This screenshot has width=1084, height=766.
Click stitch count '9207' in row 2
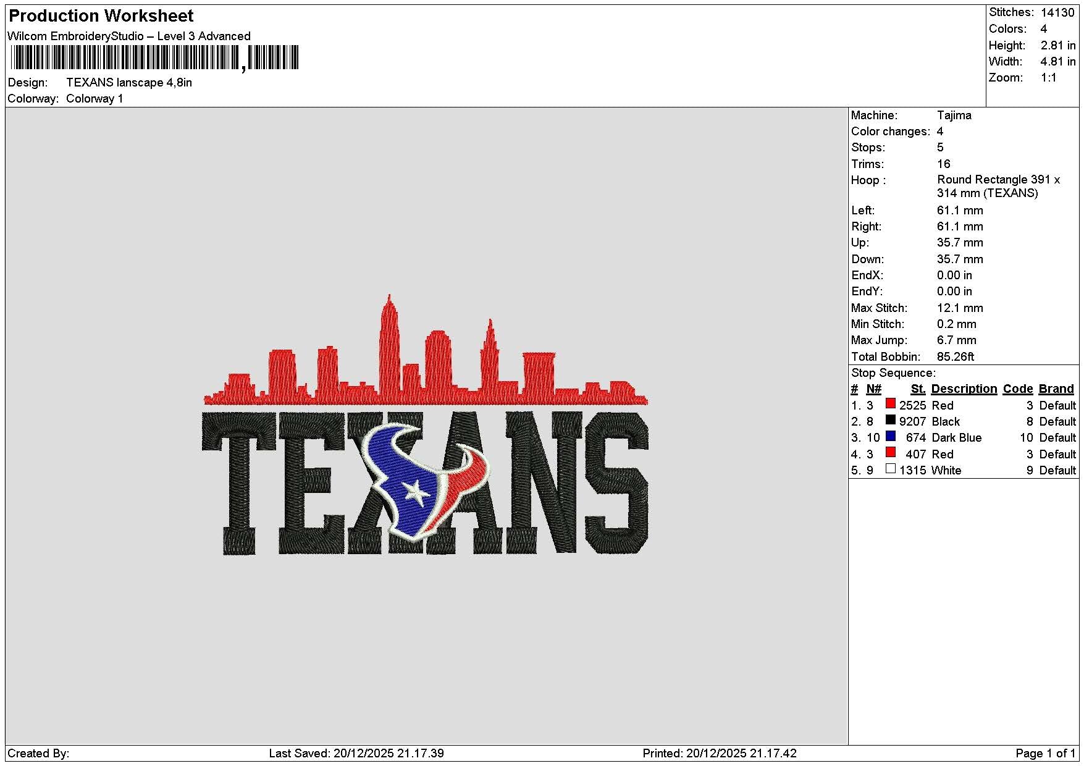pyautogui.click(x=912, y=422)
